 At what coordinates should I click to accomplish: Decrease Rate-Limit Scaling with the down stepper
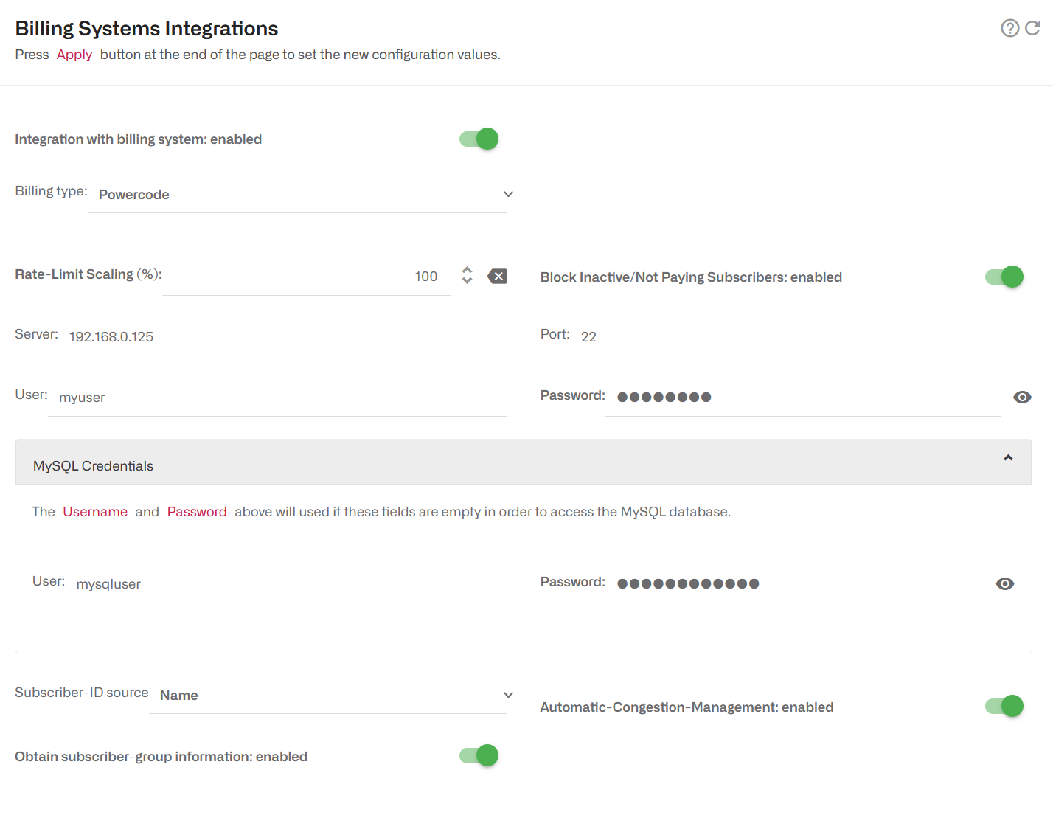tap(468, 281)
